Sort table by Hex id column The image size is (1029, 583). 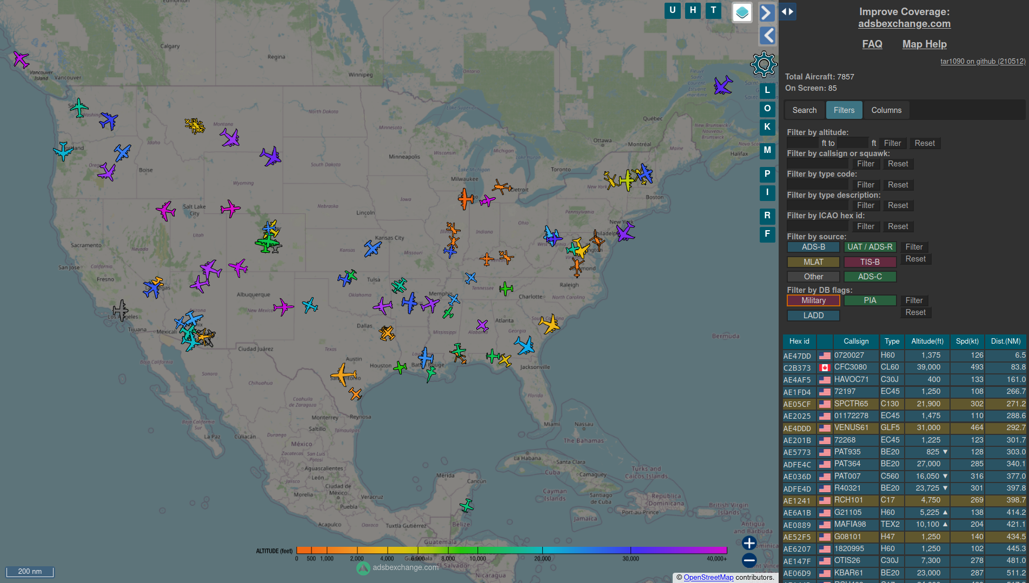pos(799,341)
